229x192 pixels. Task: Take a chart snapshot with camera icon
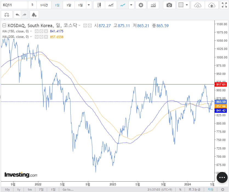coord(169,5)
